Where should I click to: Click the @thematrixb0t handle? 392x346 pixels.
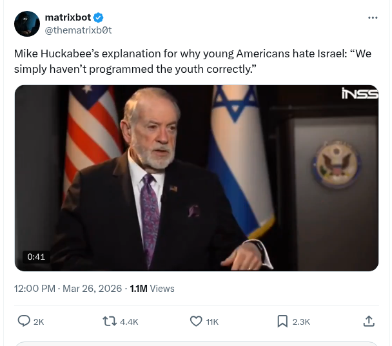[x=77, y=30]
